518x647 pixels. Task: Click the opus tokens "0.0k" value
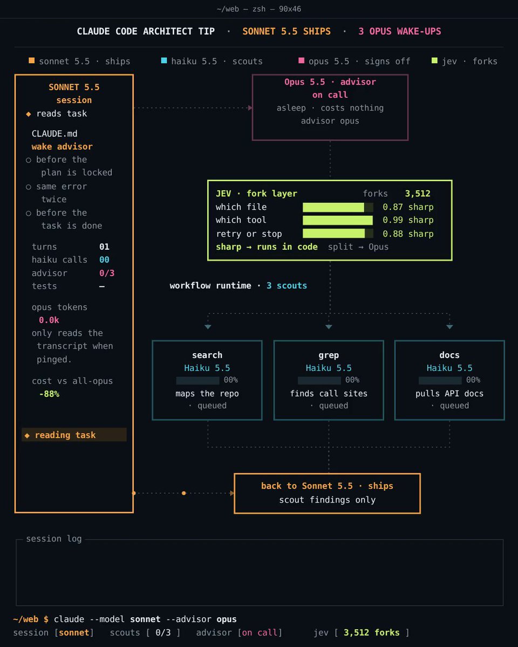(x=49, y=320)
